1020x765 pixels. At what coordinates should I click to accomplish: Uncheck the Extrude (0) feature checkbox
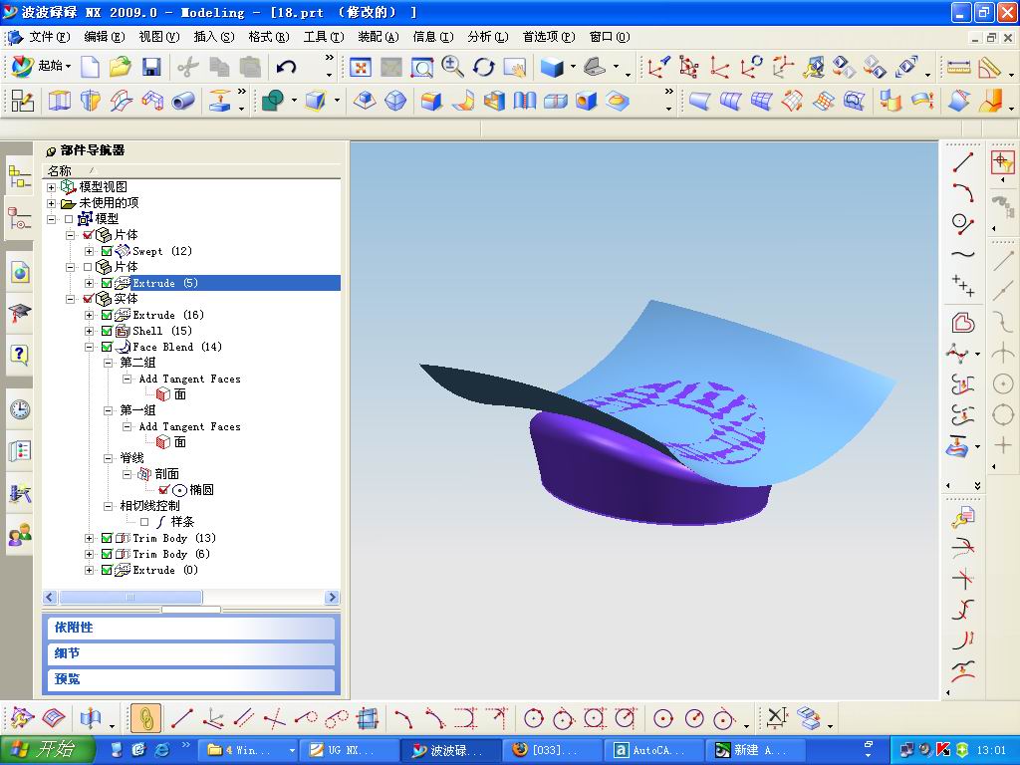(x=107, y=570)
